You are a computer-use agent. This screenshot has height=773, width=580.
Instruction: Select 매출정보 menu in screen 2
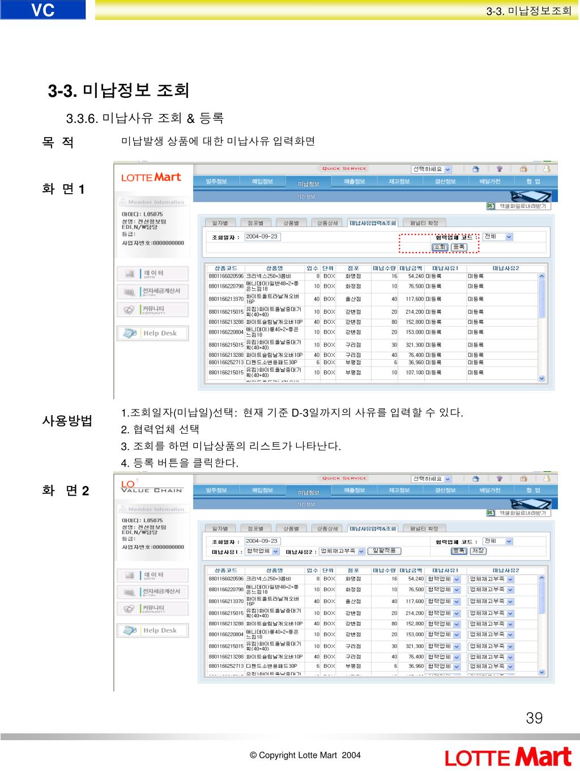[x=355, y=490]
